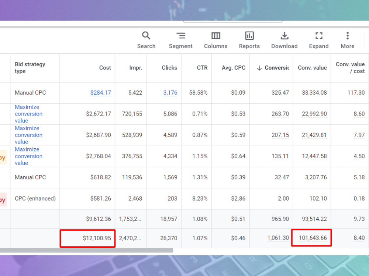Open the $284.17 cost link
Image resolution: width=369 pixels, height=276 pixels.
pyautogui.click(x=100, y=93)
